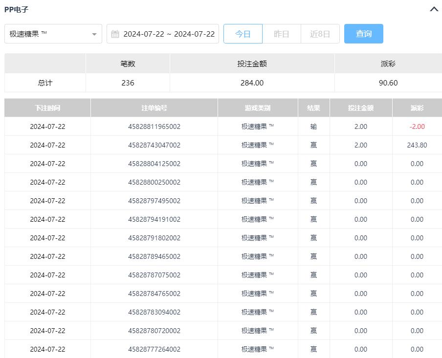Select the 今日 date filter
This screenshot has width=442, height=358.
coord(243,34)
